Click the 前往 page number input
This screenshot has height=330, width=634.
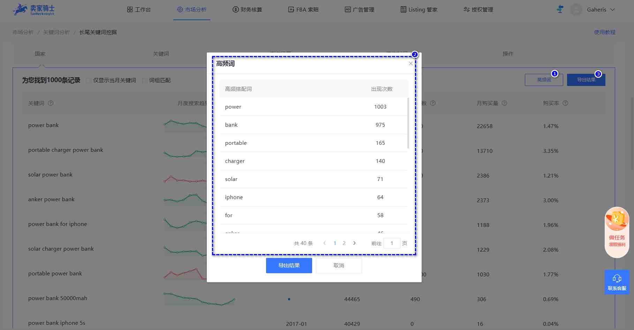pos(392,243)
